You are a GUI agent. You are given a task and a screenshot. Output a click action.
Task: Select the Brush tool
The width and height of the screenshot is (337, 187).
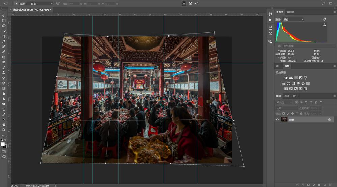4,67
